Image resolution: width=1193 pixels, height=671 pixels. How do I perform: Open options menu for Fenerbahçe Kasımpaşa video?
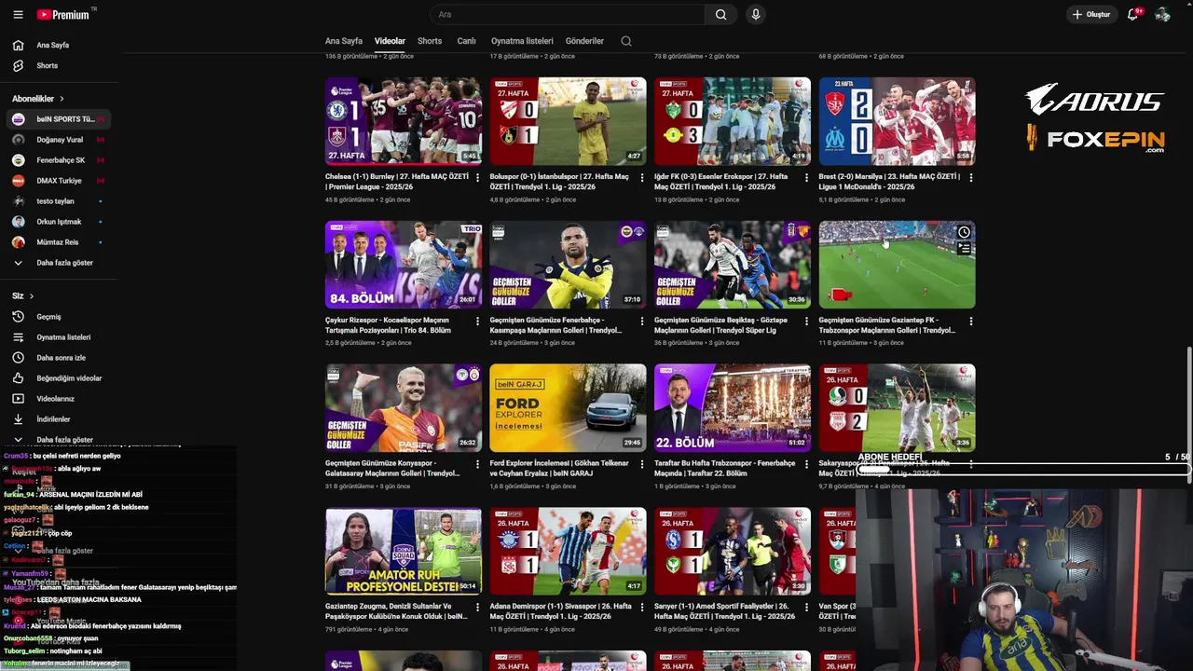coord(642,321)
